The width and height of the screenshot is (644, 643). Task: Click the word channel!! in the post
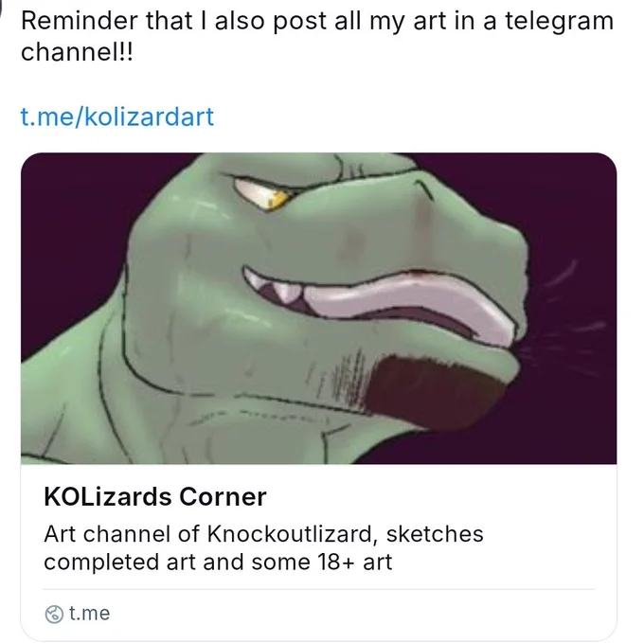pyautogui.click(x=77, y=52)
